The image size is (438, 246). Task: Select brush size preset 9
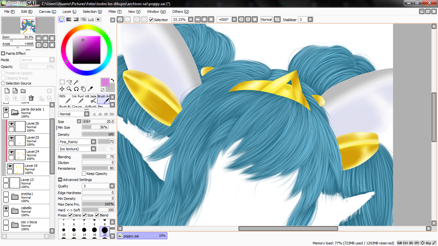(105, 222)
